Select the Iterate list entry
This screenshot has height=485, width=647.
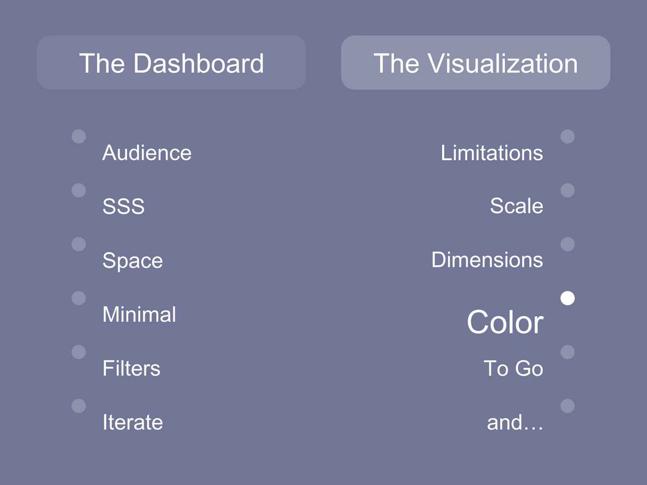(x=133, y=422)
